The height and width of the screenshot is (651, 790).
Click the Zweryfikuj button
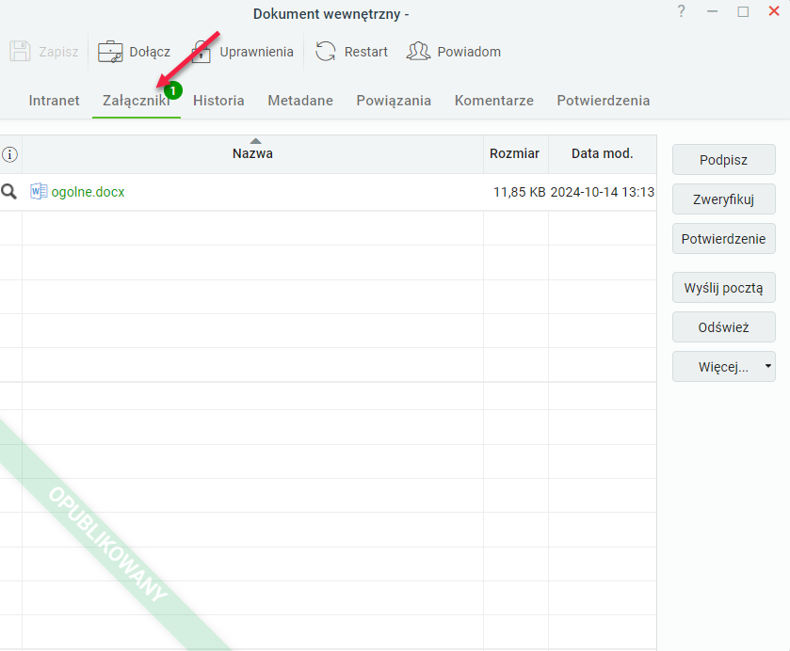[x=723, y=199]
